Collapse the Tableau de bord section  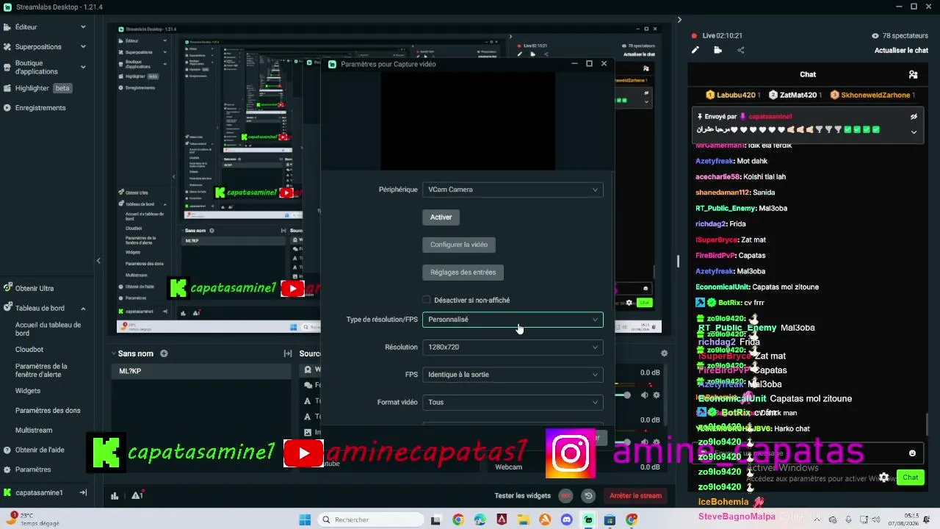pos(83,309)
